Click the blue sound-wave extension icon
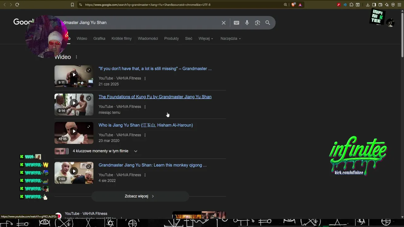Viewport: 404px width, 227px height. pyautogui.click(x=345, y=5)
